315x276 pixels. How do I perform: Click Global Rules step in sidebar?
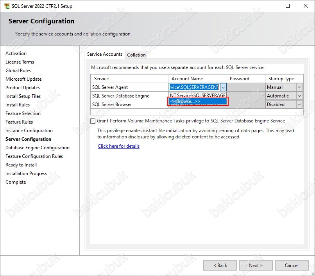18,71
